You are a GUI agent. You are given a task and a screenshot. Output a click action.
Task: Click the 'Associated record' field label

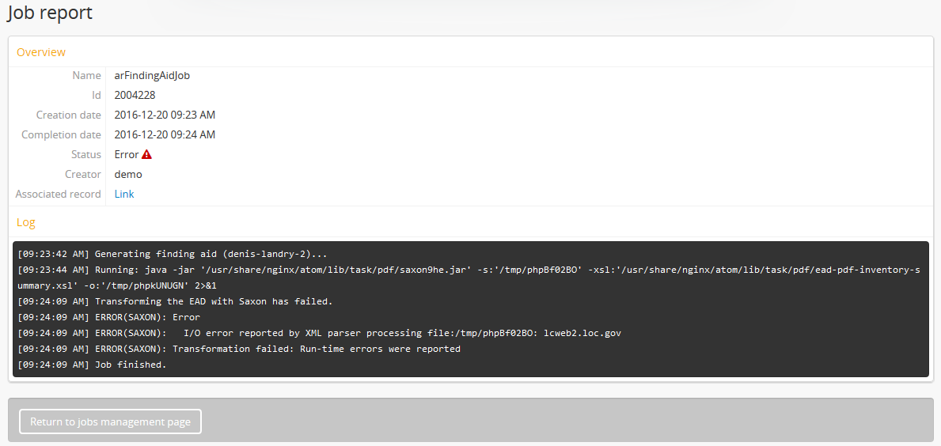(59, 194)
